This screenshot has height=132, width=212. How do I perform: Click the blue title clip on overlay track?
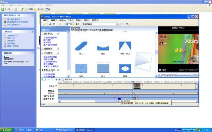coord(119,99)
